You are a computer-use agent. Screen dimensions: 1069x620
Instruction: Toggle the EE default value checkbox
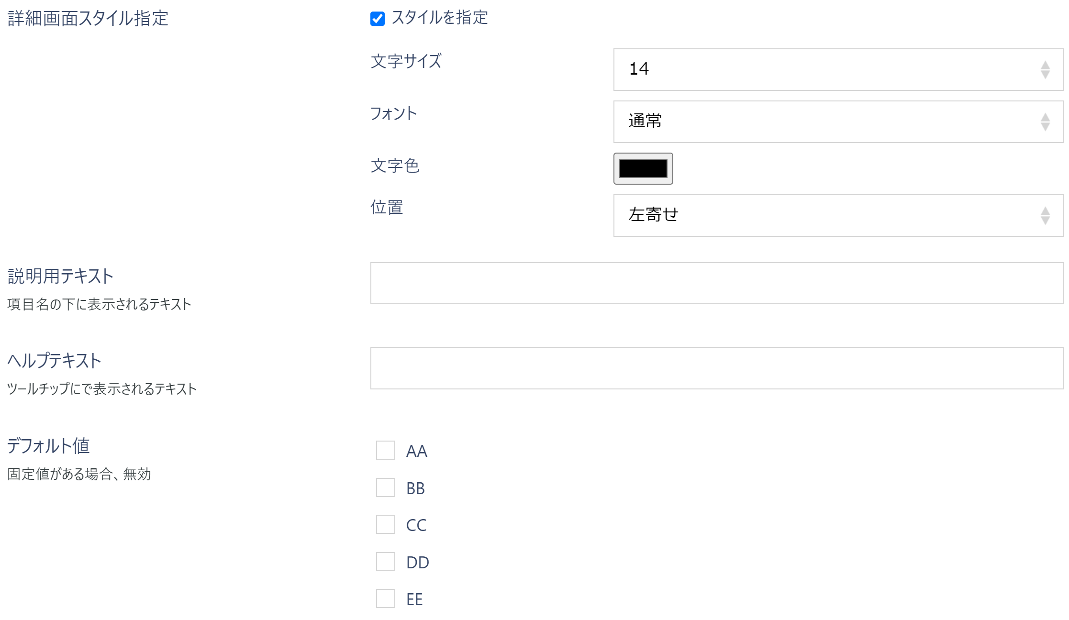[x=386, y=598]
